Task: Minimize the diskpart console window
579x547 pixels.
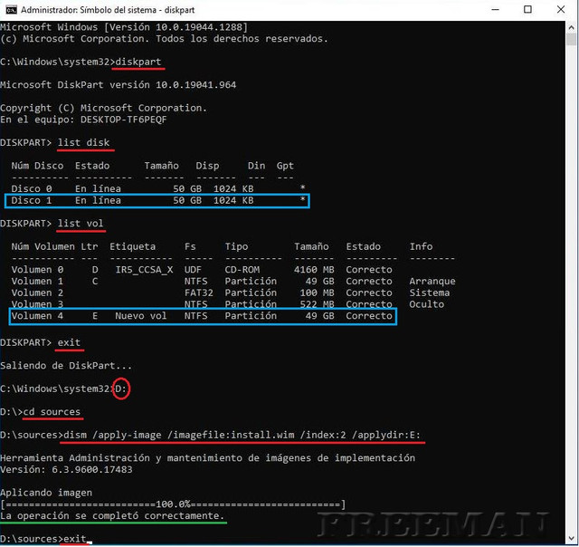Action: pyautogui.click(x=495, y=10)
